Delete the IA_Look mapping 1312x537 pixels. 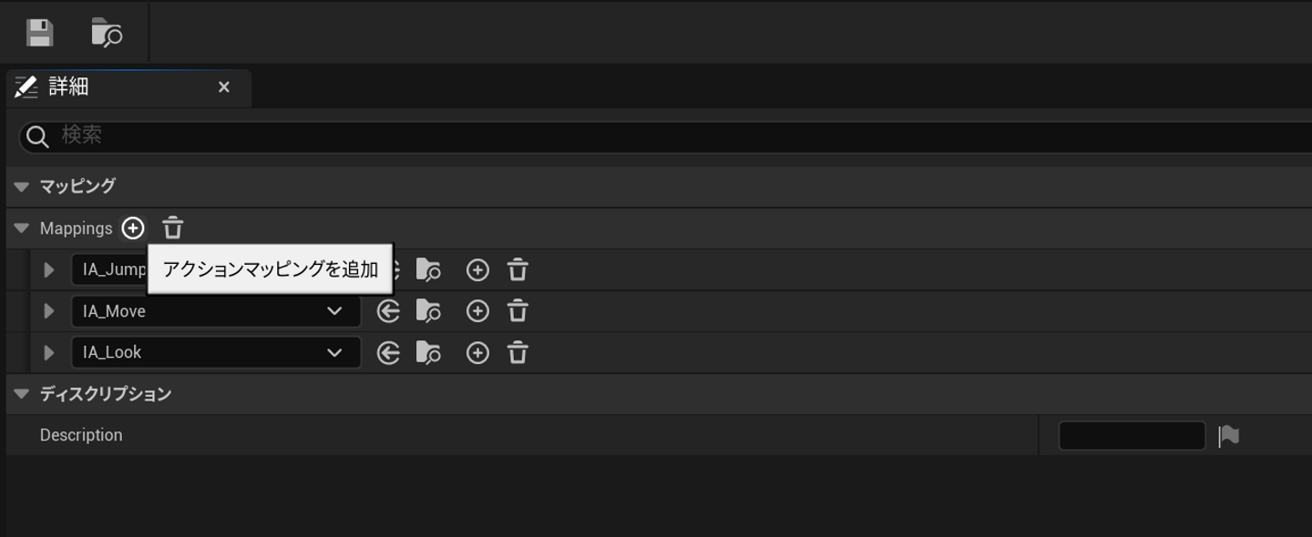[x=518, y=353]
